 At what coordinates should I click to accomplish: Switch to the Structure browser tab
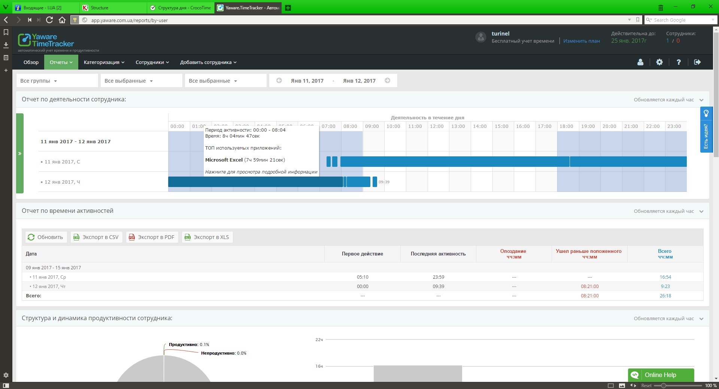[x=113, y=7]
